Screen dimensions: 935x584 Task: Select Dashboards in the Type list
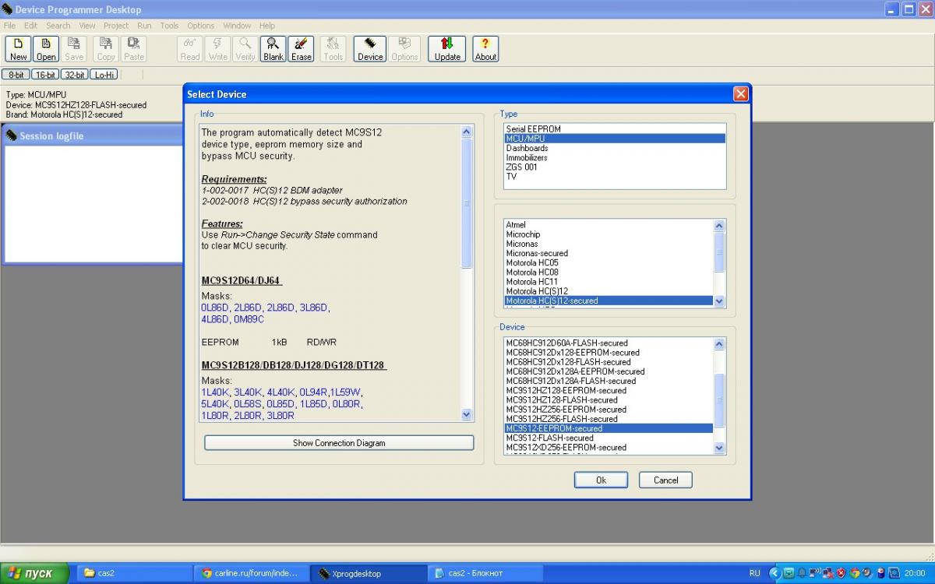[527, 148]
